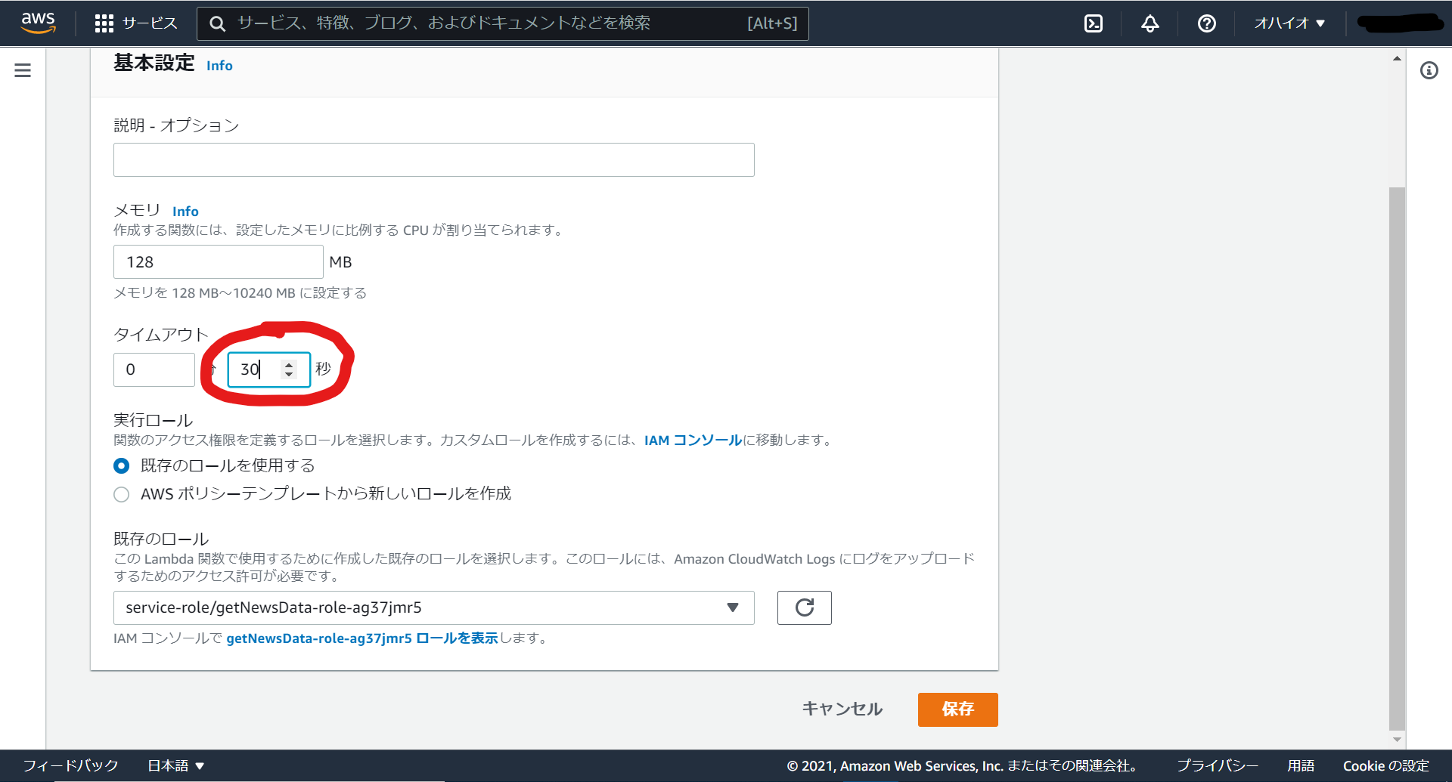1452x782 pixels.
Task: Open the info panel circle icon
Action: point(1429,70)
